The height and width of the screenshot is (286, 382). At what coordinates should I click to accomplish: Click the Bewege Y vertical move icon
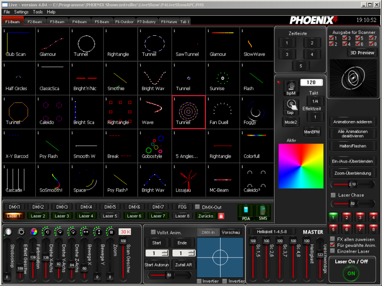[98, 232]
